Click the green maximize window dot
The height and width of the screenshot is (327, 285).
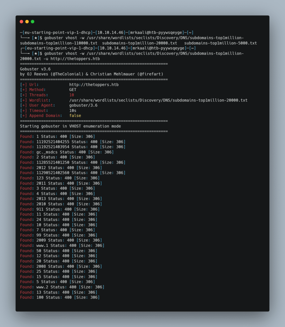point(33,22)
